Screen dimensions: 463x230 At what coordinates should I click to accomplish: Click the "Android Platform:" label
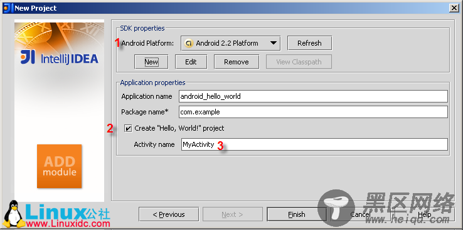click(x=147, y=43)
